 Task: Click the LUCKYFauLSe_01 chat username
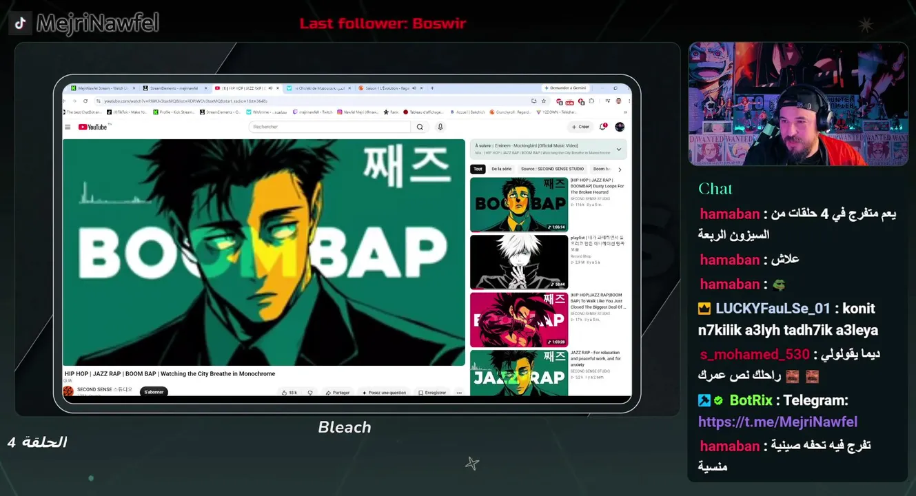tap(773, 309)
